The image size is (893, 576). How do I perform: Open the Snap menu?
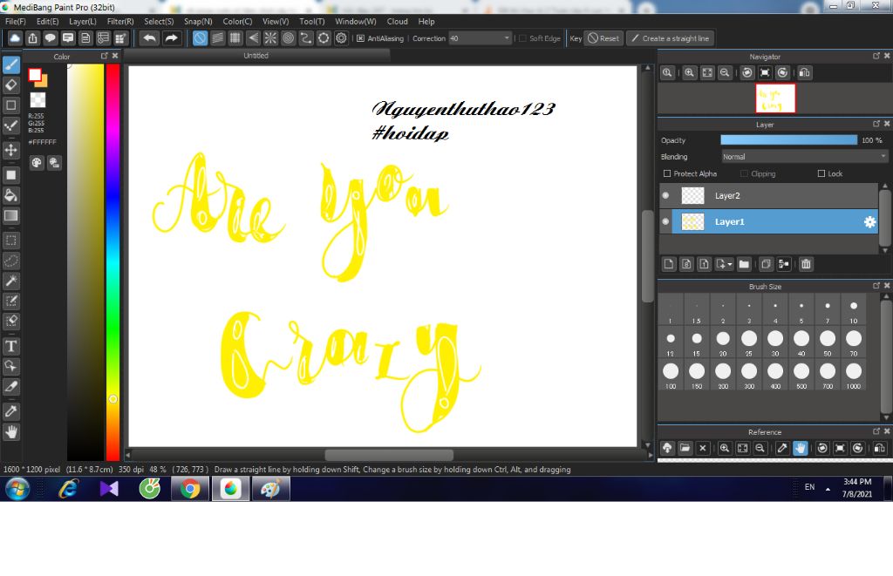[198, 22]
